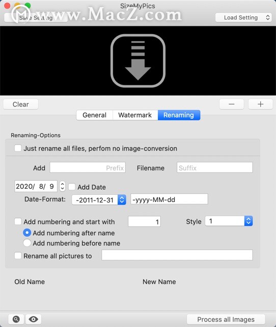Click the eye preview icon
276x327 pixels.
[33, 319]
